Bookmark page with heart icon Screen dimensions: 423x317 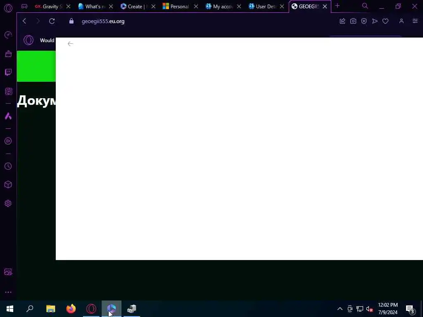[385, 21]
